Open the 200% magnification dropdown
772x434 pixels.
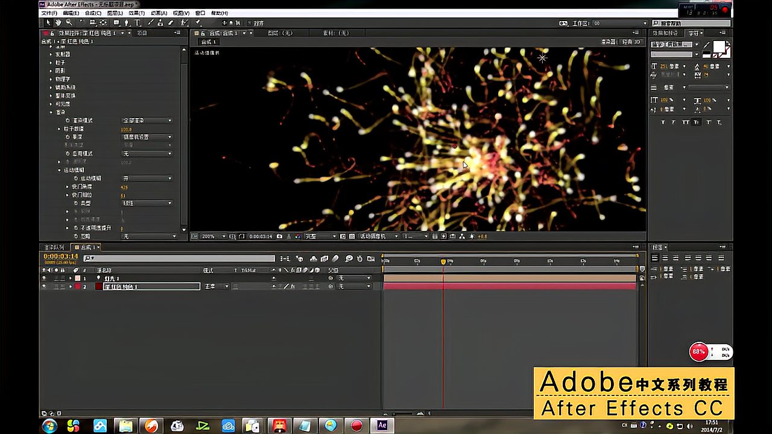click(214, 236)
